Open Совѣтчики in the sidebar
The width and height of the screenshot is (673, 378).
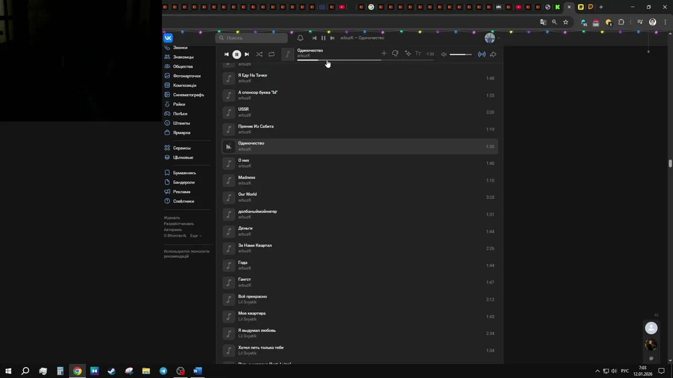coord(183,201)
